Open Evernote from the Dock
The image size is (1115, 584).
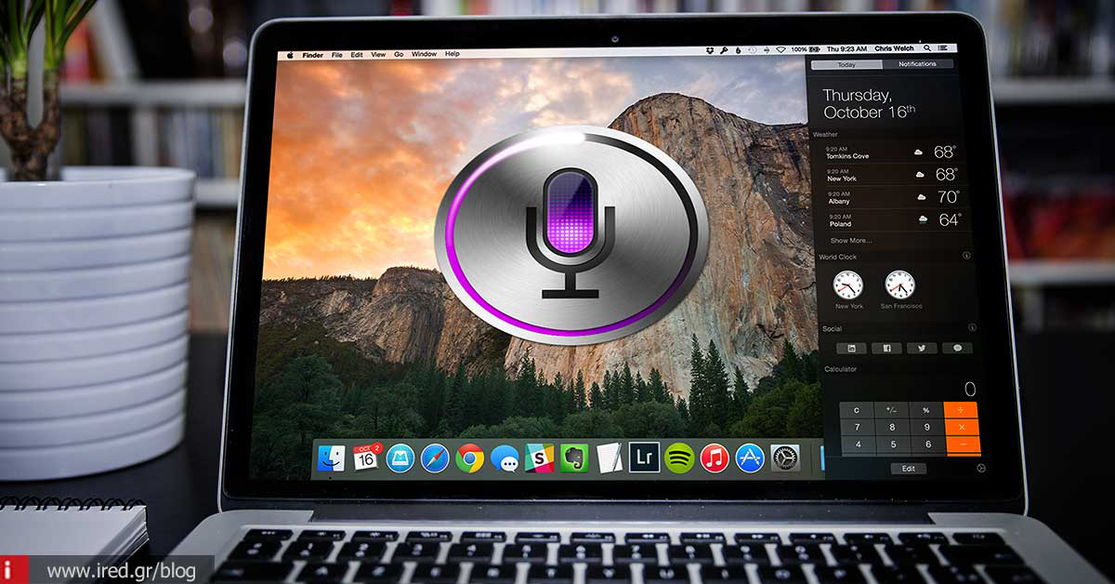pyautogui.click(x=575, y=458)
